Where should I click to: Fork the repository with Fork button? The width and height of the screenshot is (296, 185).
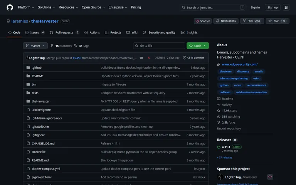(252, 21)
